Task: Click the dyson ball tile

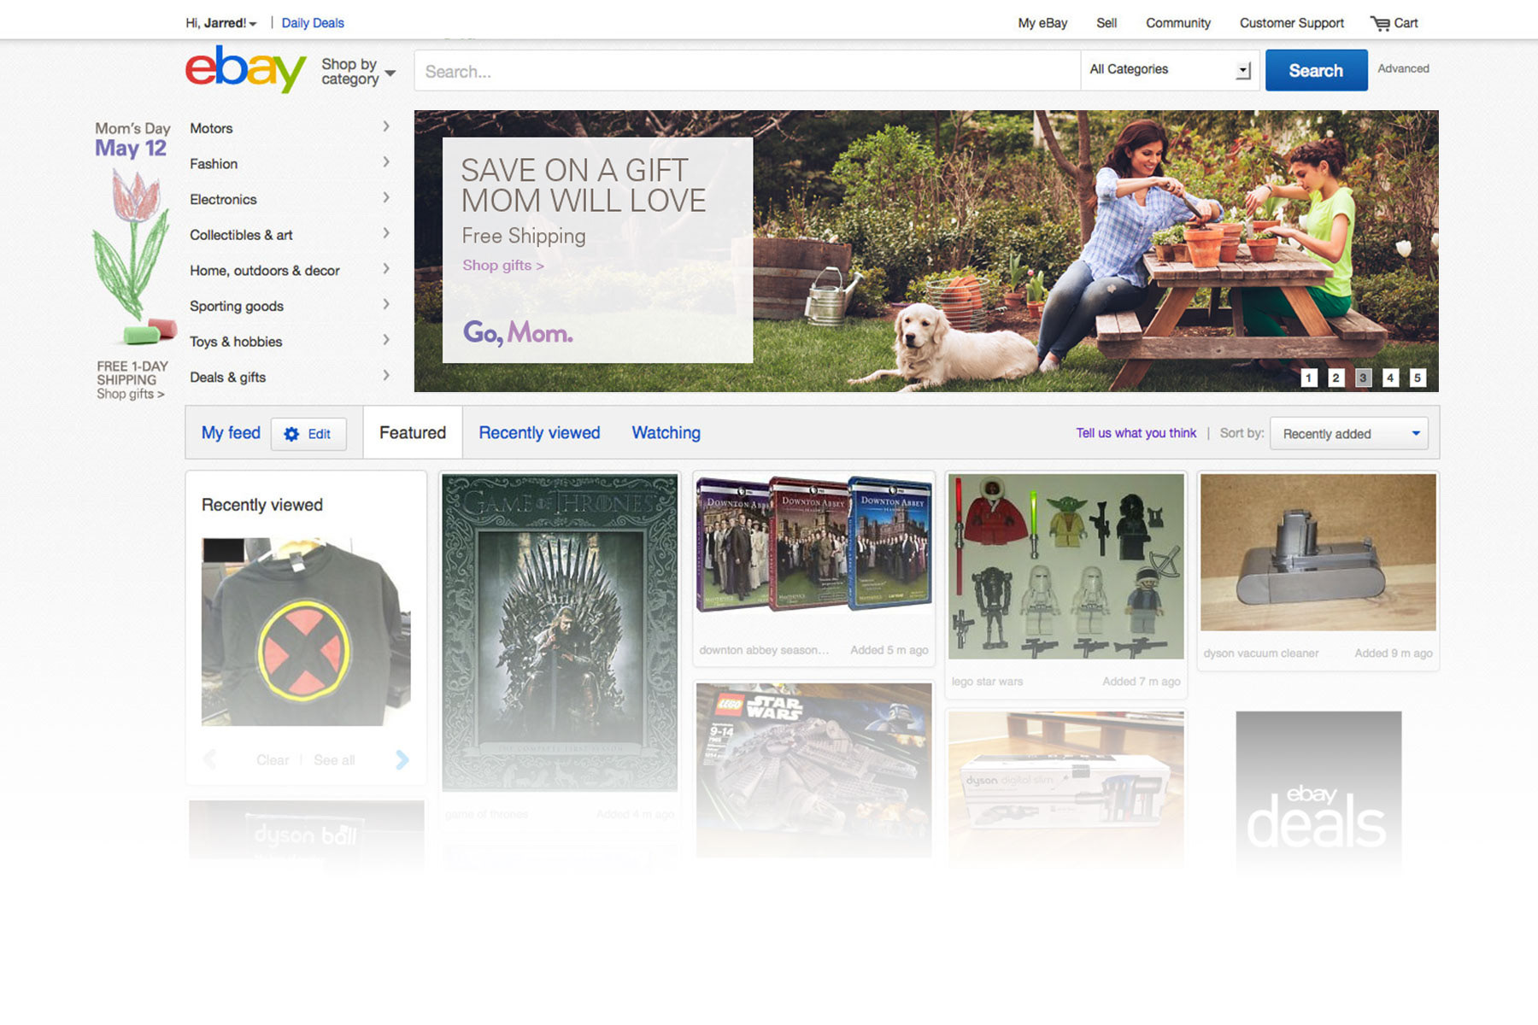Action: point(306,835)
